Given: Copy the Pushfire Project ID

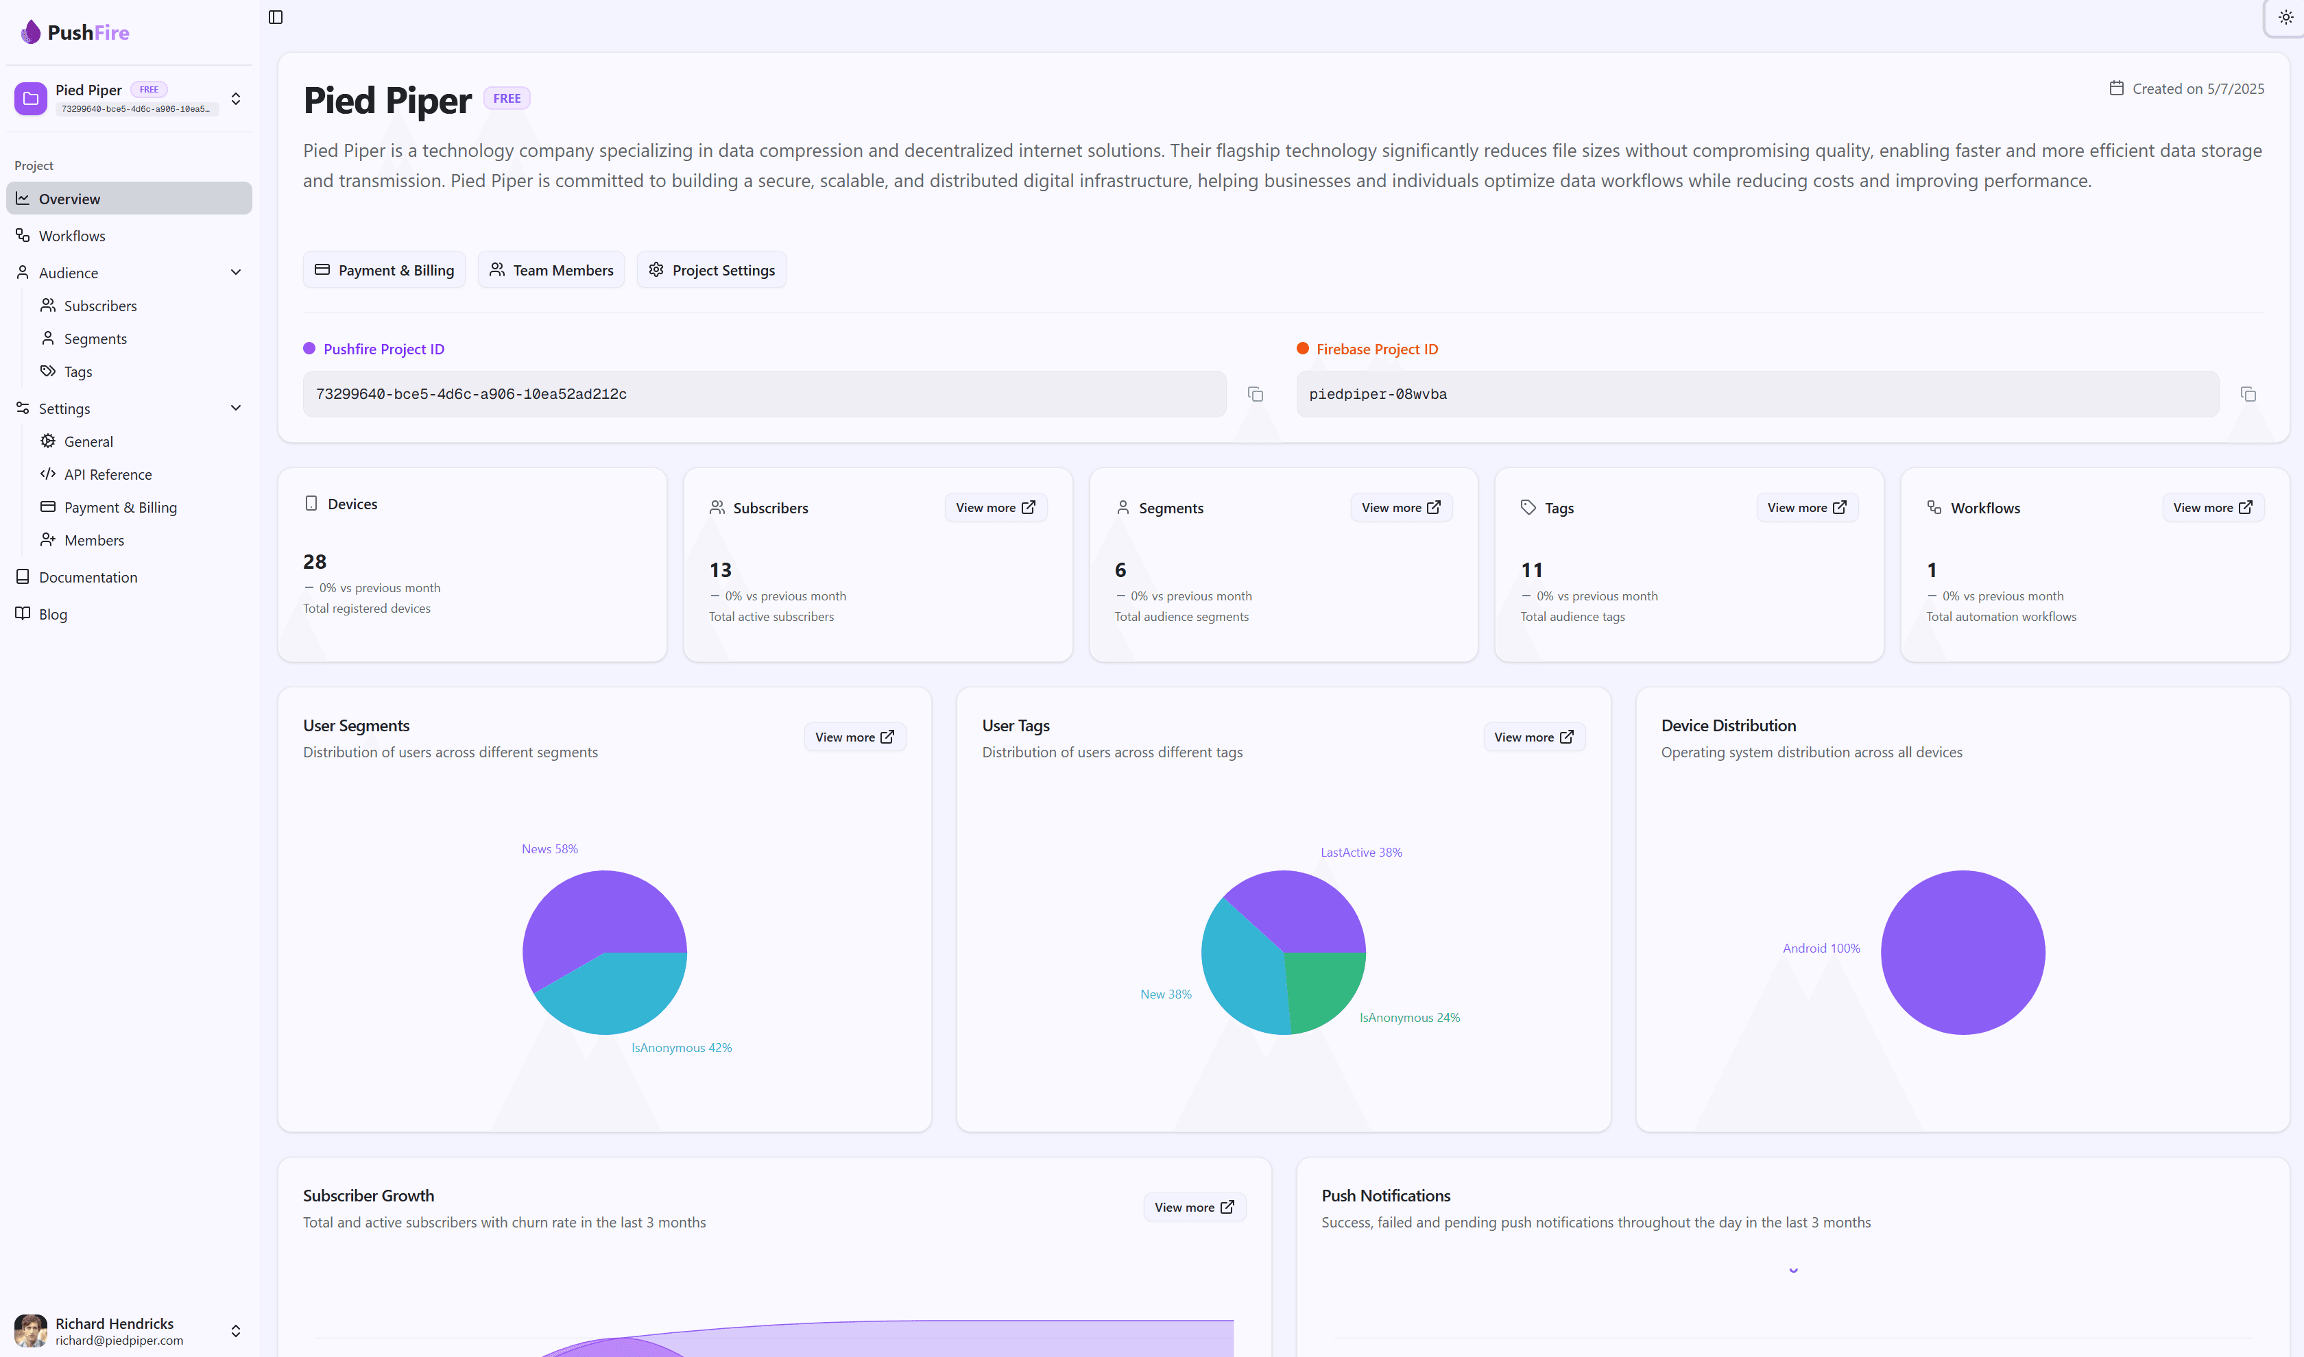Looking at the screenshot, I should click(x=1255, y=394).
